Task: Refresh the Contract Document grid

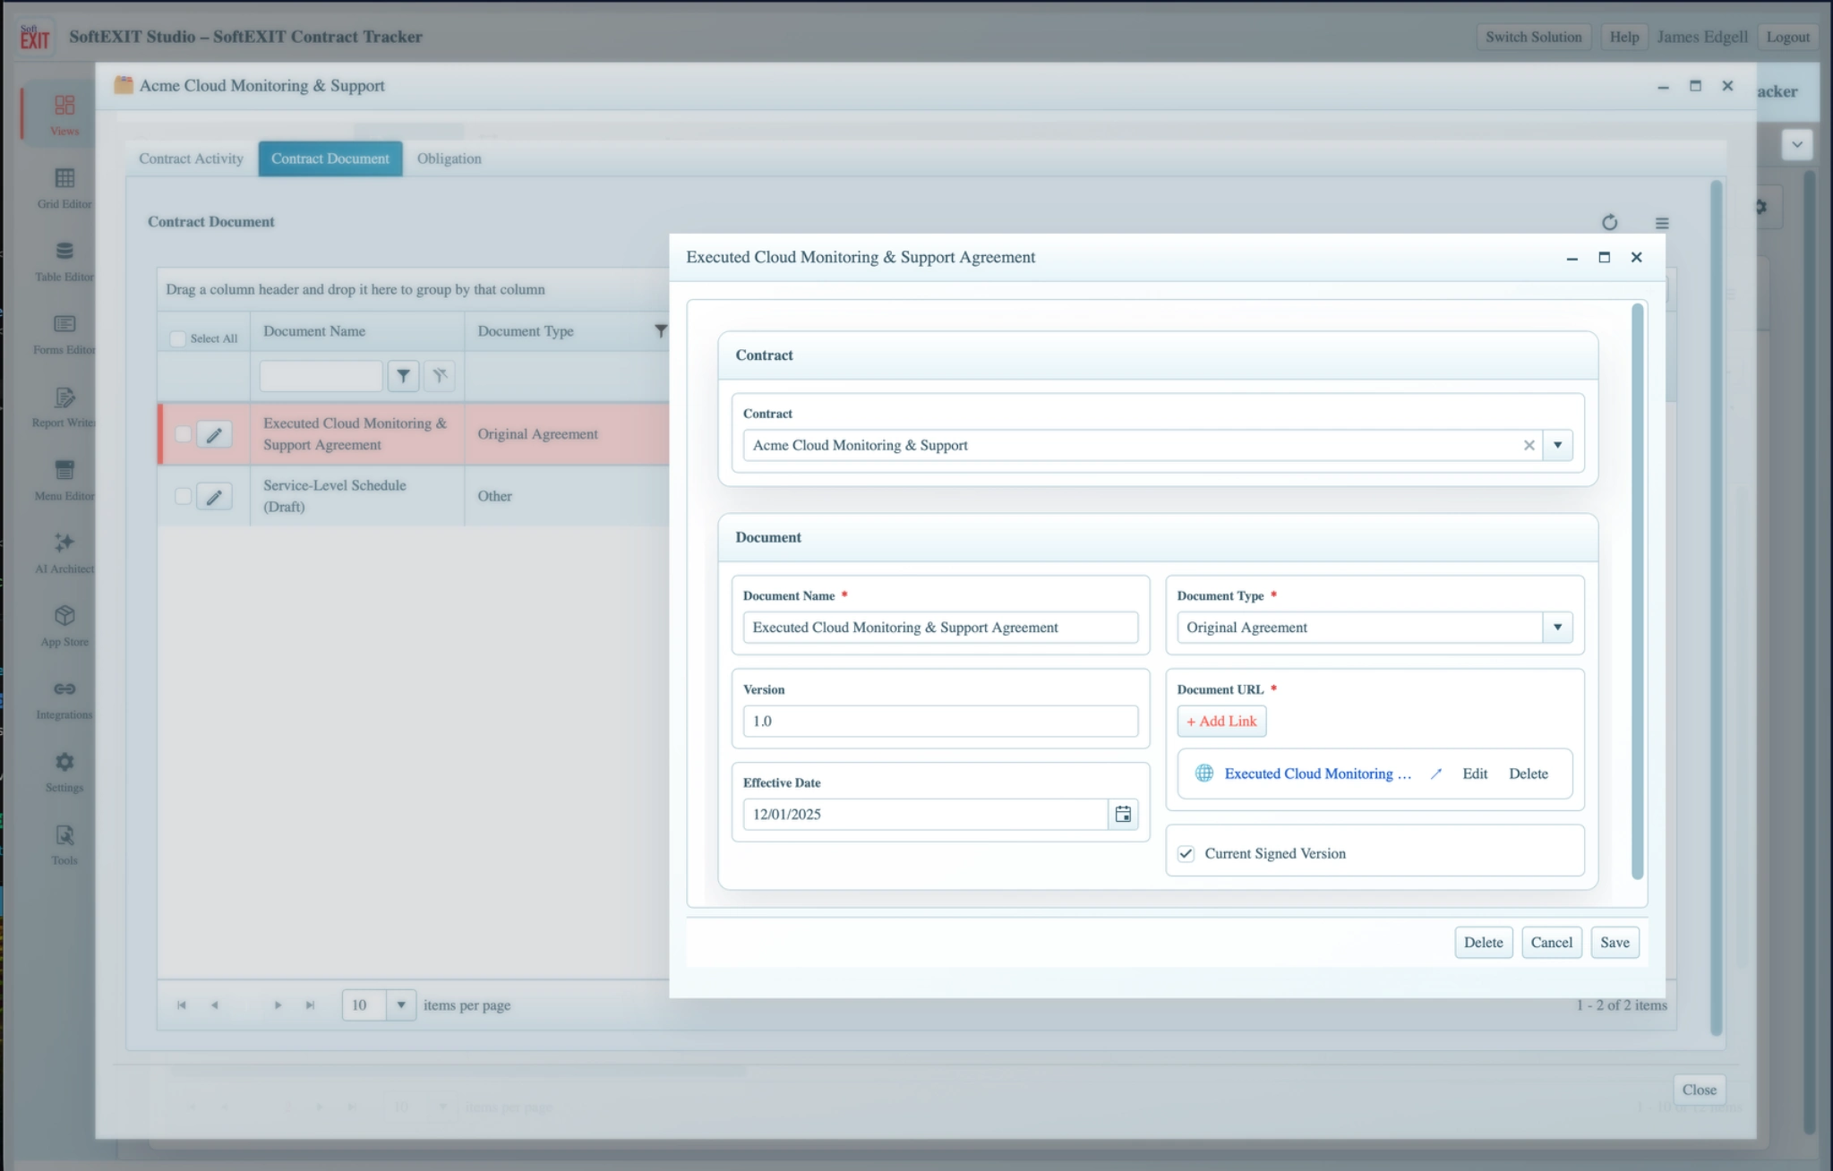Action: [x=1609, y=222]
